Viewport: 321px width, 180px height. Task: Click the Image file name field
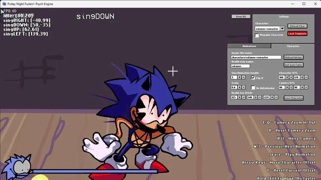click(x=256, y=57)
